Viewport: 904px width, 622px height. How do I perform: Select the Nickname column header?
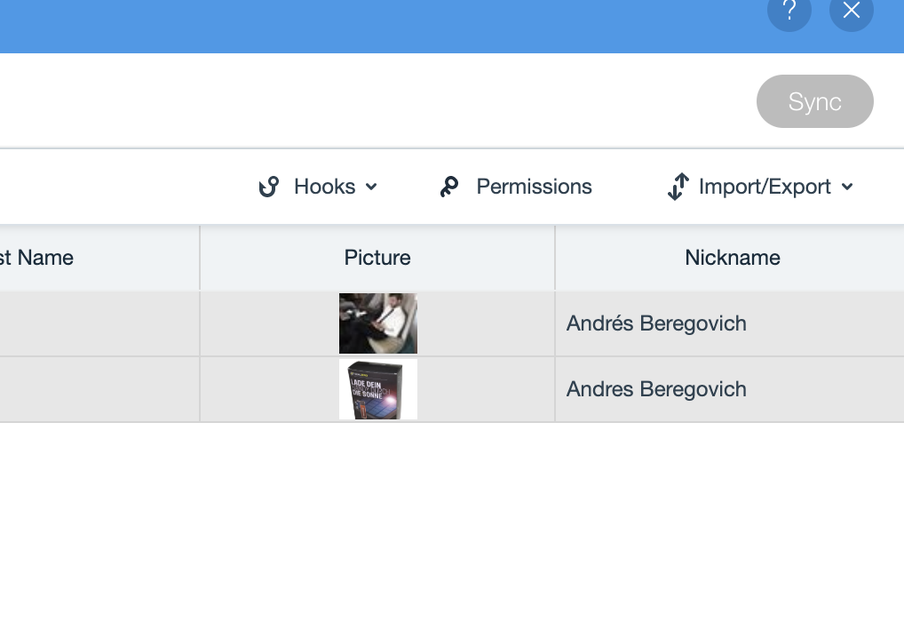coord(733,258)
